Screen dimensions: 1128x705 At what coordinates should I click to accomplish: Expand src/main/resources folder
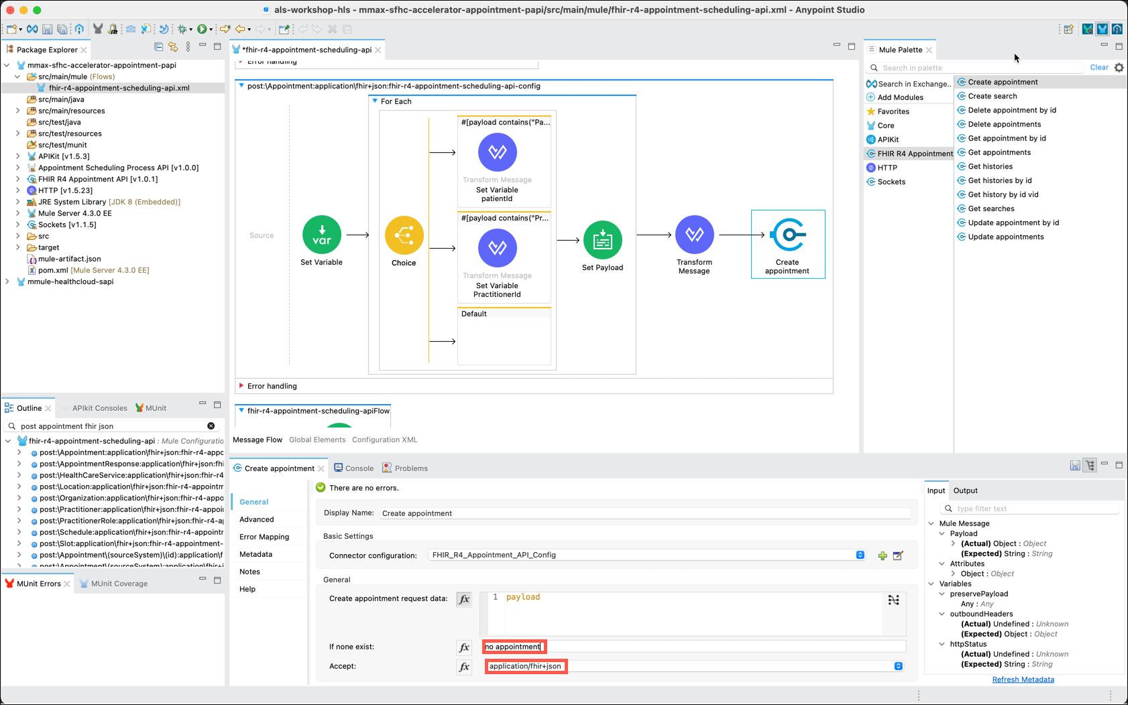click(18, 111)
